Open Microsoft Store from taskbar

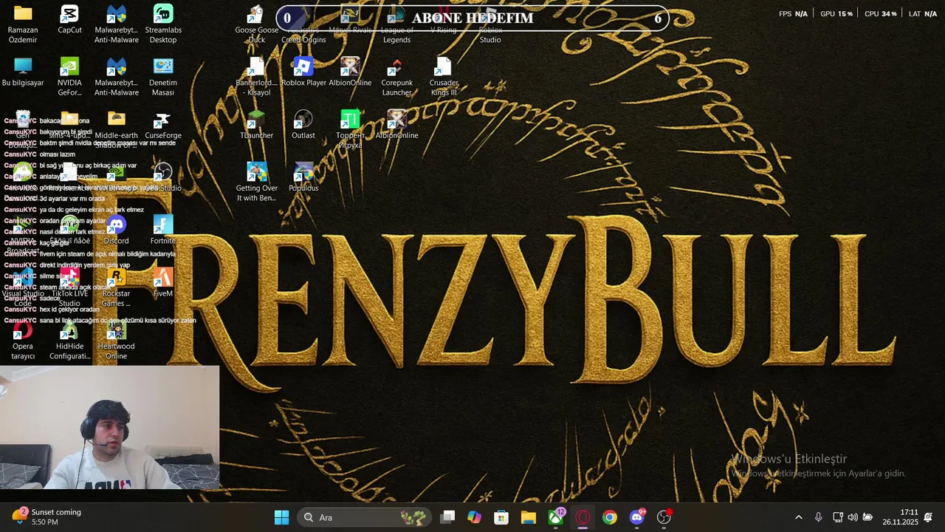(501, 517)
